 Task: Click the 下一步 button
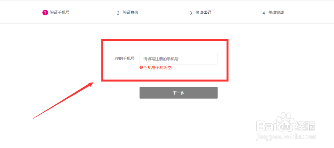point(178,93)
